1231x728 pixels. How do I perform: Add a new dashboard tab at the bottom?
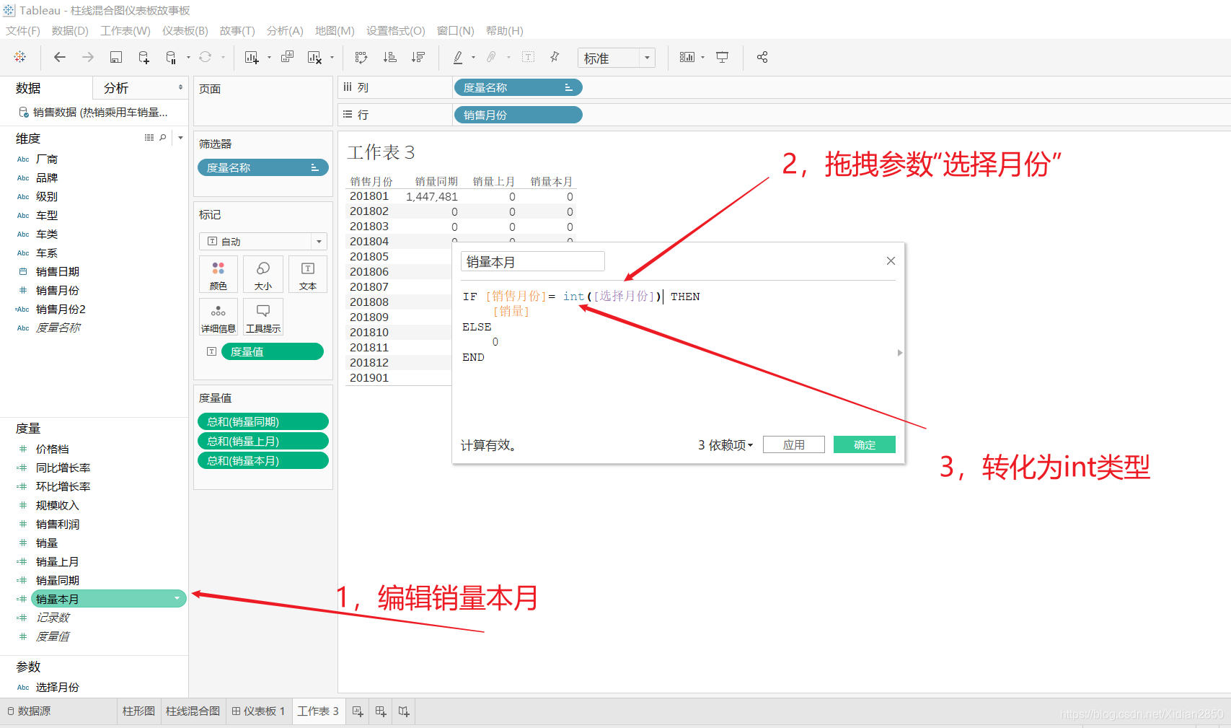(x=381, y=711)
